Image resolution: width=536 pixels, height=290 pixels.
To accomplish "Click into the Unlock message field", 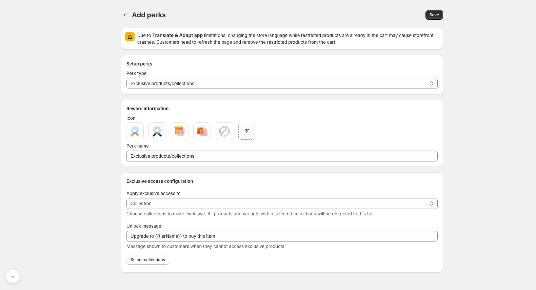I will click(282, 236).
